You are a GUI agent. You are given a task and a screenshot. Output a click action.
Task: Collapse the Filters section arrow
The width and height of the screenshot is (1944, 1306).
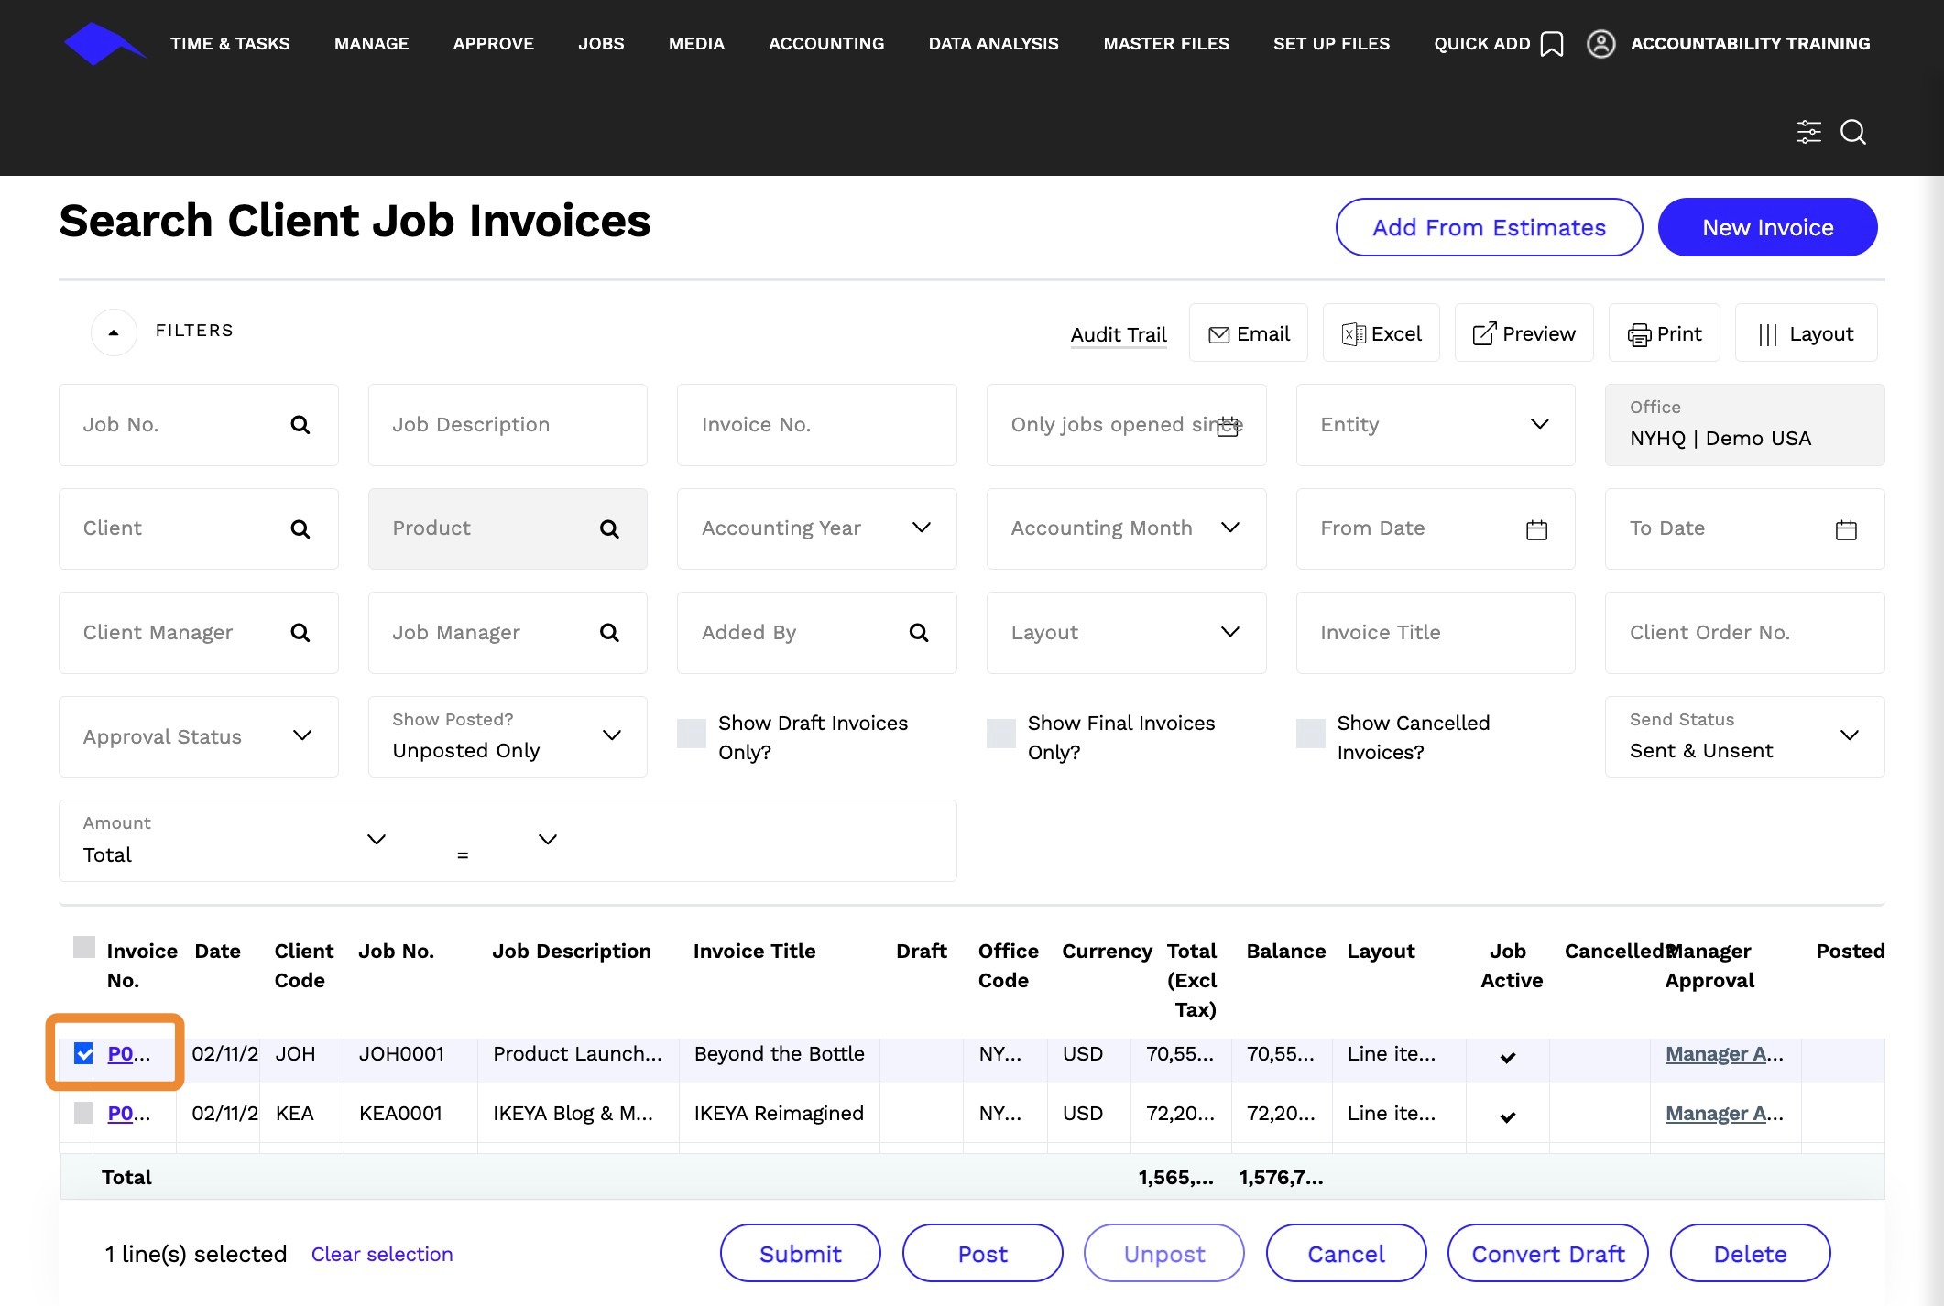114,332
